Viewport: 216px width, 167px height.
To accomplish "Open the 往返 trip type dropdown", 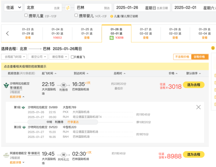I will (13, 8).
